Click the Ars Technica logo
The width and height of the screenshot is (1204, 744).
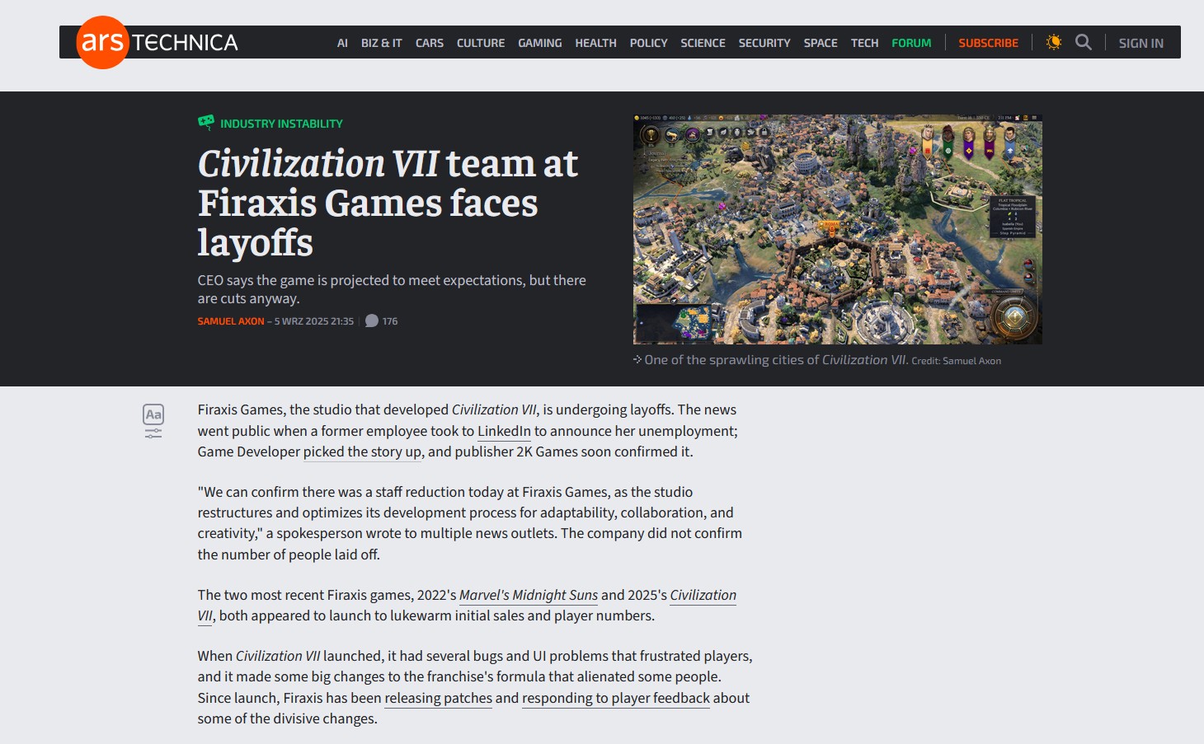[158, 42]
